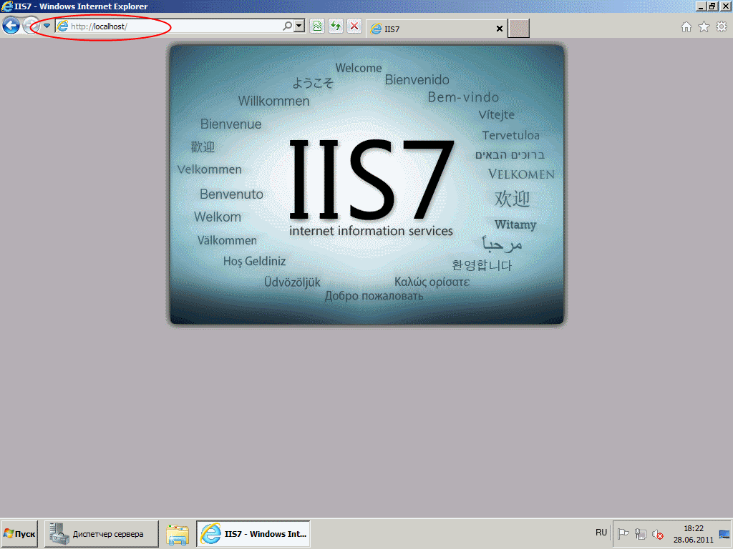
Task: Click the IIS7 welcome image
Action: pyautogui.click(x=367, y=185)
